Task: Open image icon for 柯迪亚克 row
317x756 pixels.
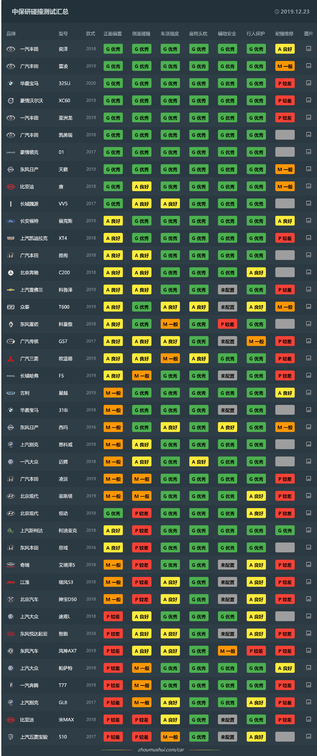Action: (x=308, y=530)
